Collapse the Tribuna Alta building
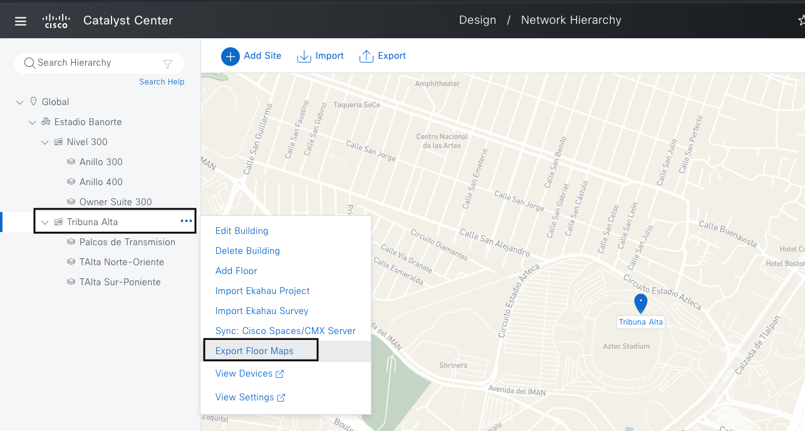The image size is (805, 431). coord(45,222)
